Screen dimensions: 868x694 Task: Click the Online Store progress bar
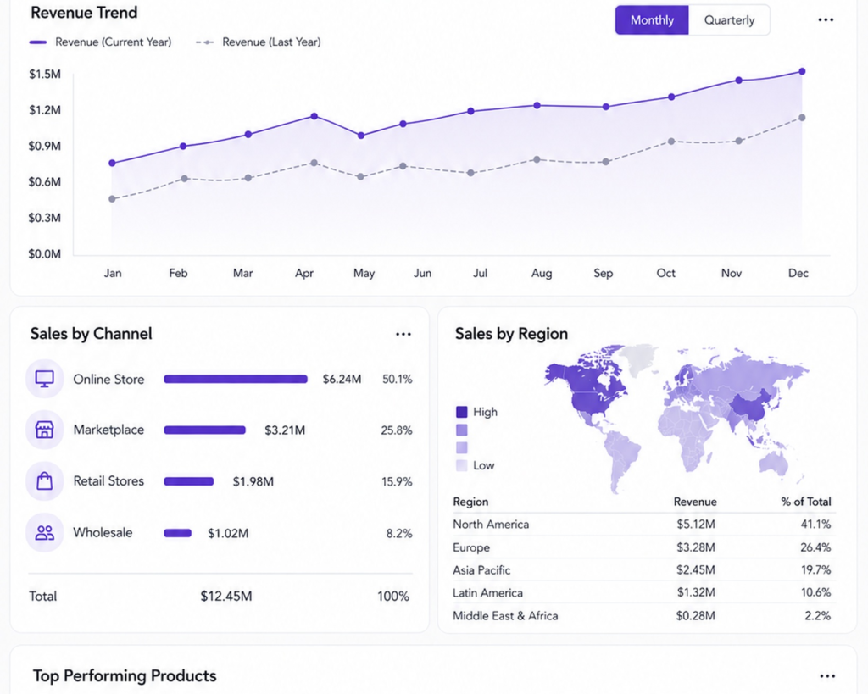tap(236, 379)
